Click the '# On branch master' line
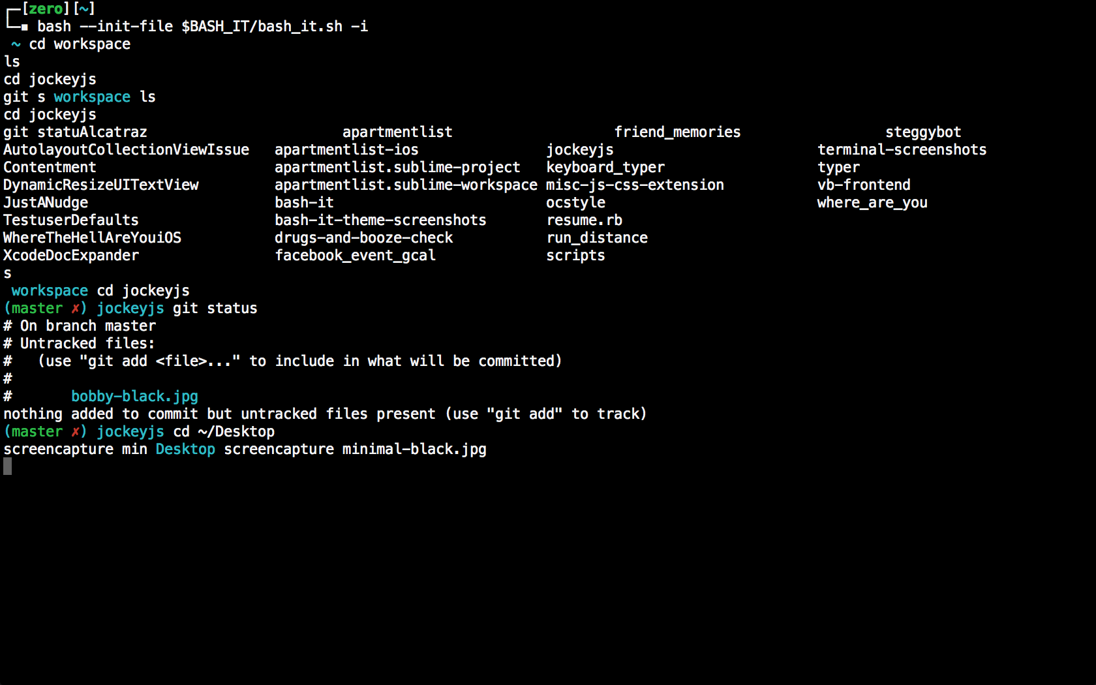 point(80,326)
